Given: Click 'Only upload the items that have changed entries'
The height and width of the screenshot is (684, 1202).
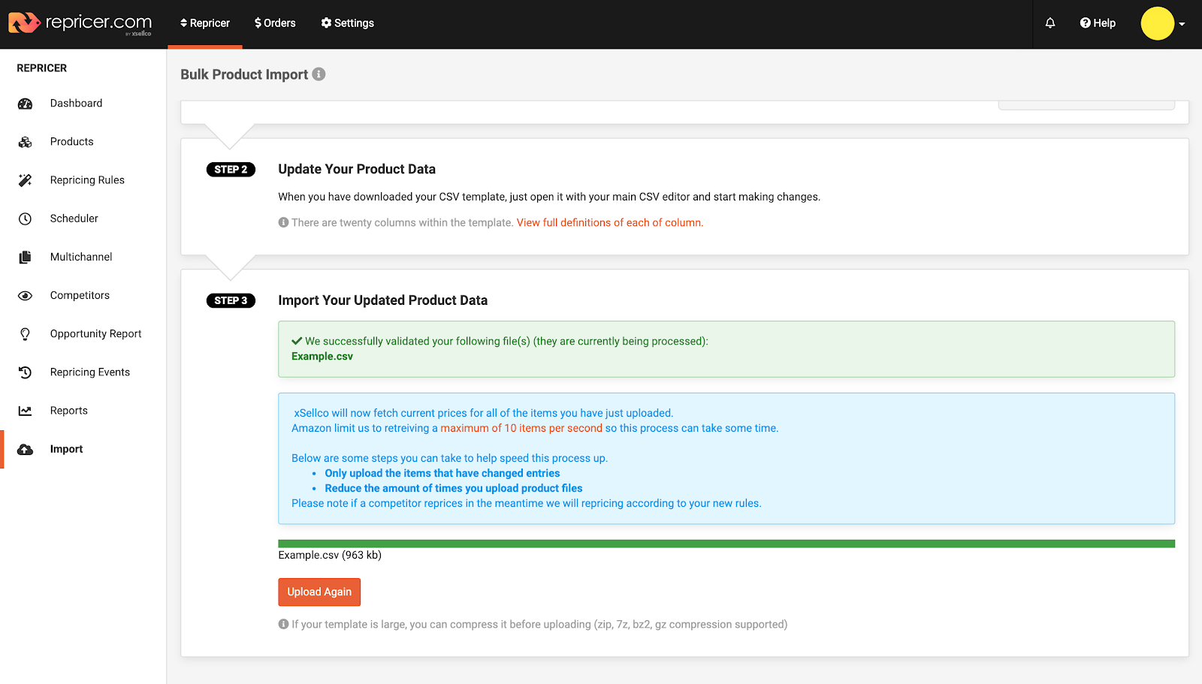Looking at the screenshot, I should point(442,473).
